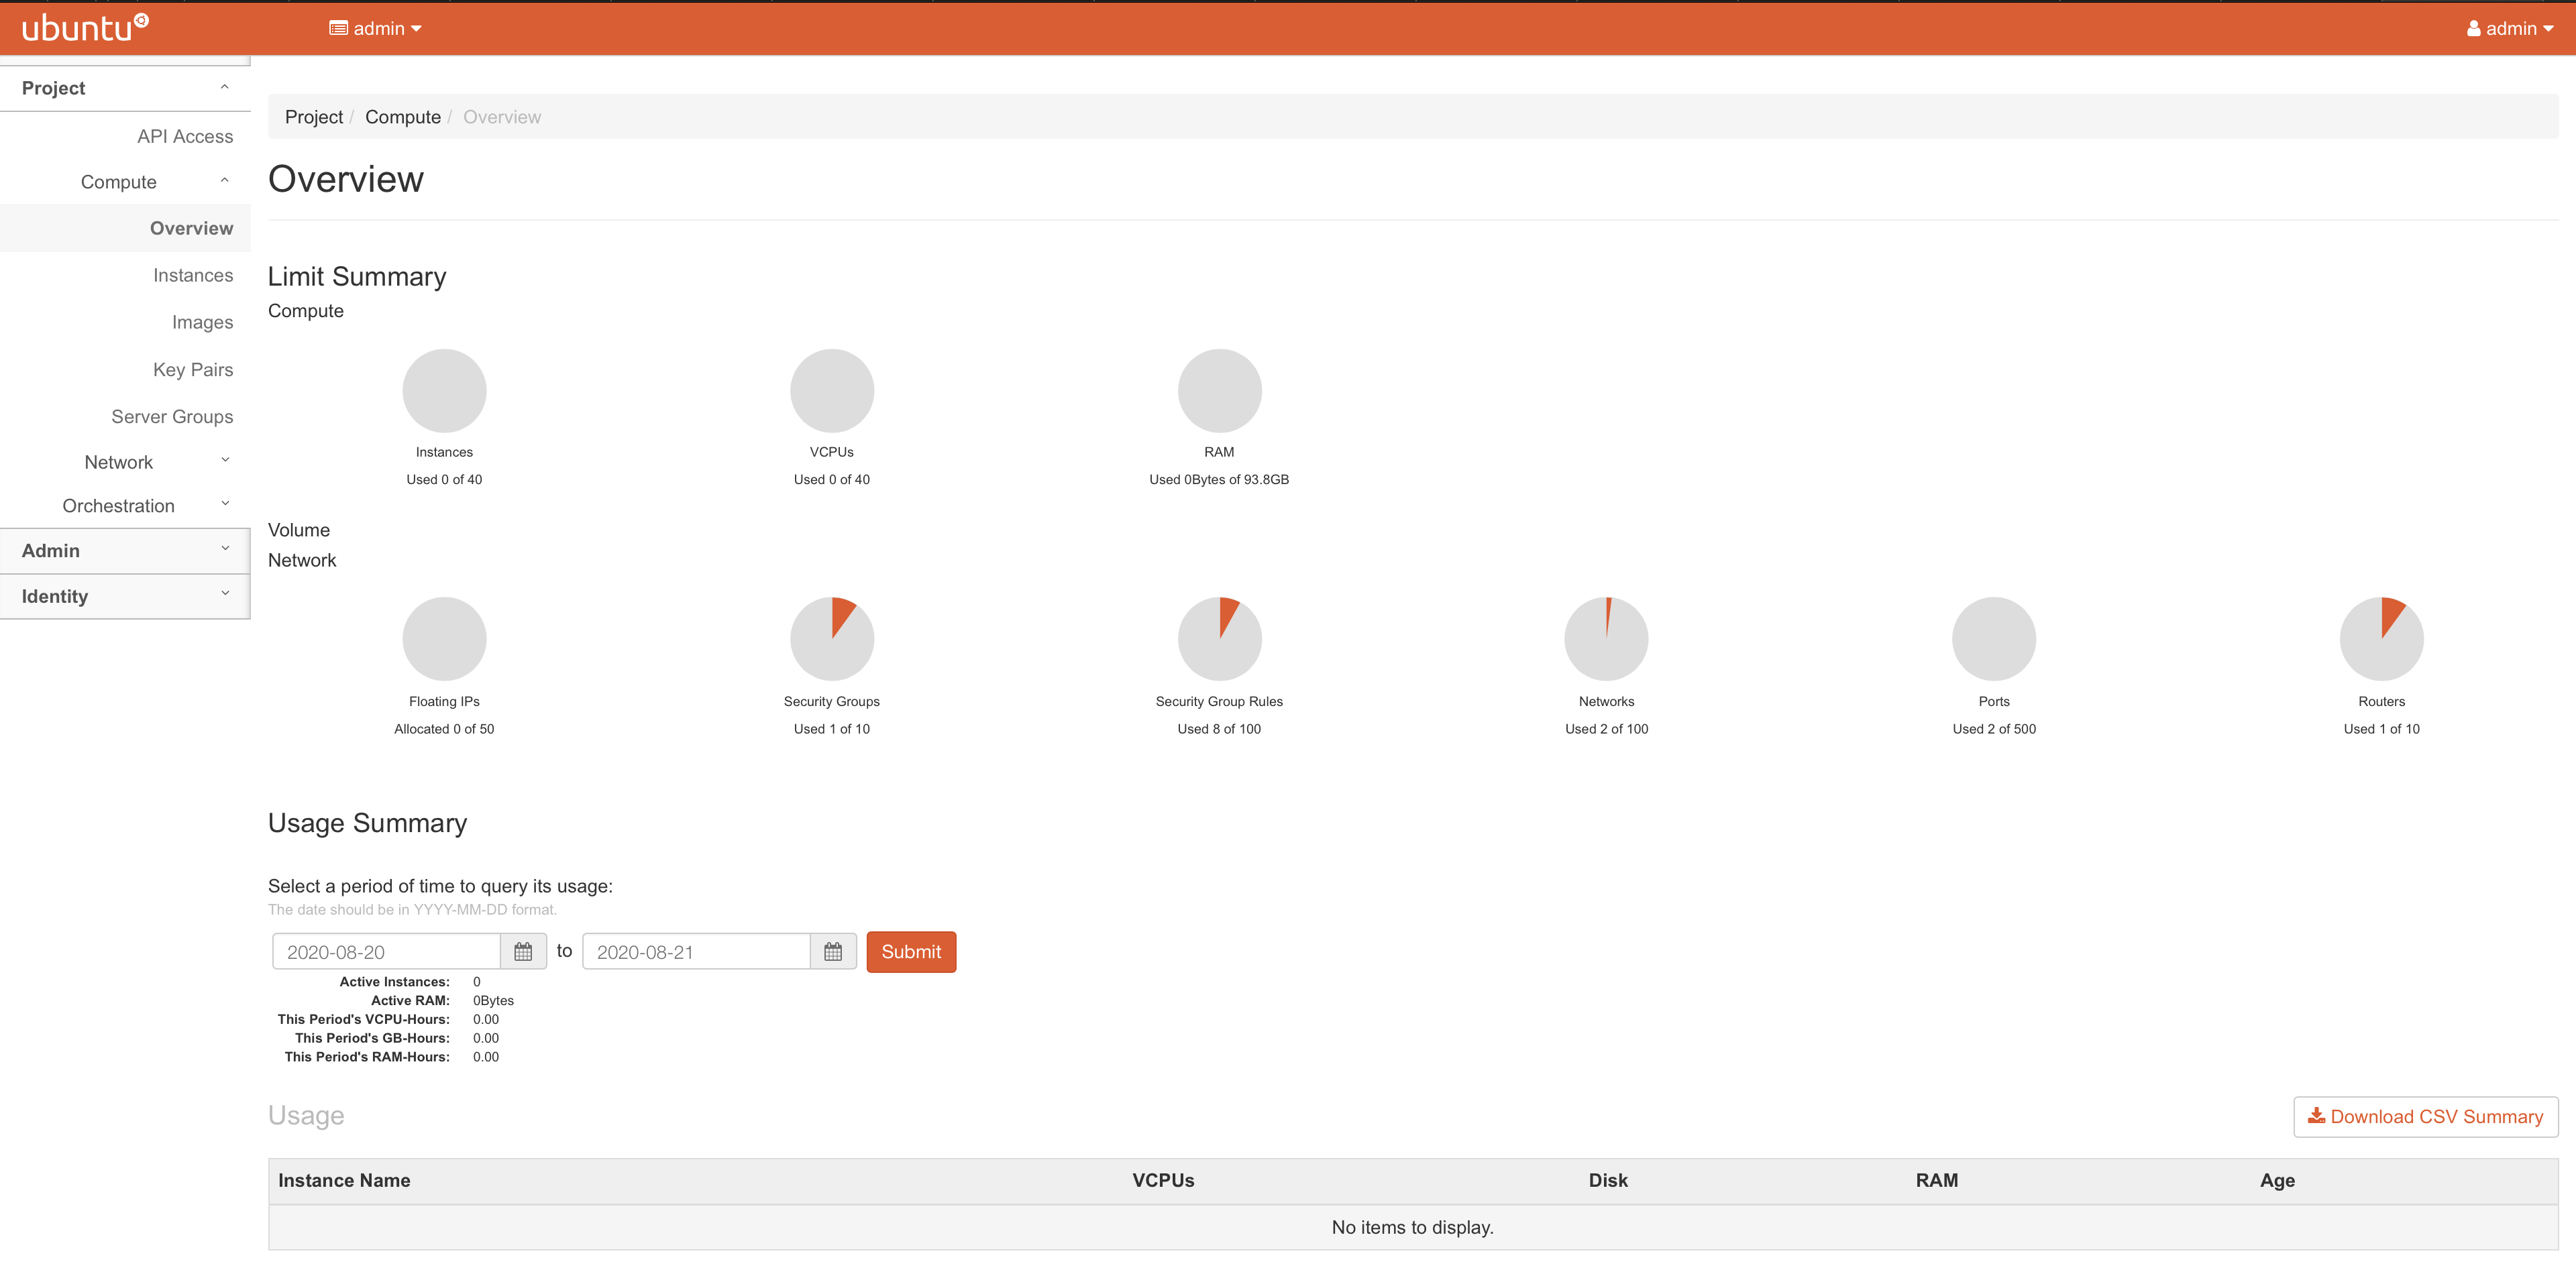The width and height of the screenshot is (2576, 1278).
Task: Download CSV Summary of usage
Action: point(2425,1116)
